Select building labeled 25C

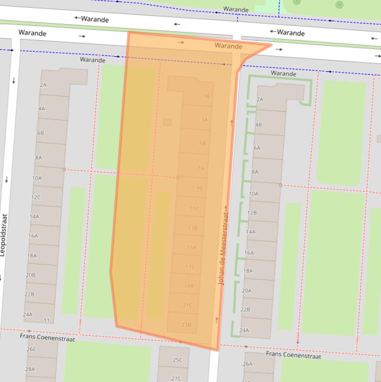[177, 360]
